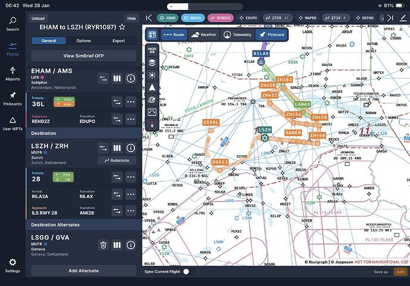Screen dimensions: 410x286
Task: Open more options for REND2Z departure
Action: 131,120
